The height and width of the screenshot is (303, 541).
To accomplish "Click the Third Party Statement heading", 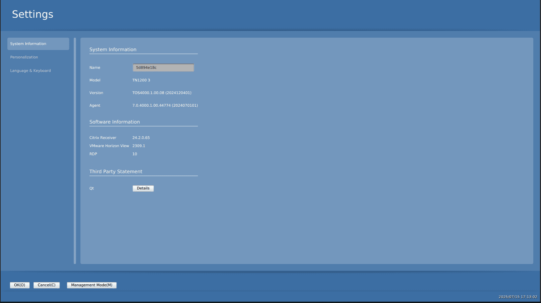I will [116, 172].
